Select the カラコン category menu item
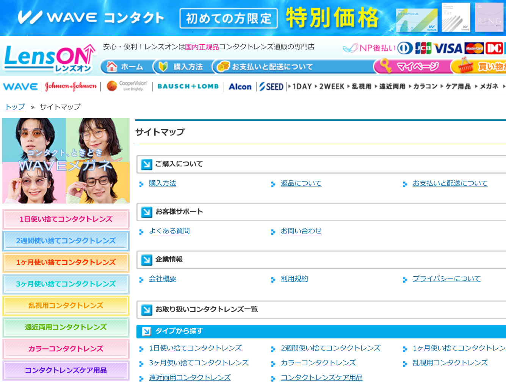Viewport: 506px width, 382px height. click(x=425, y=86)
